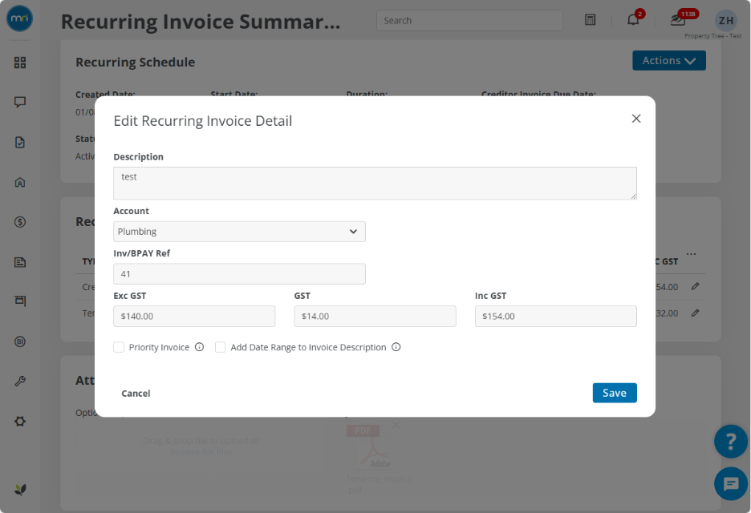Open the calculator icon in header
The image size is (751, 513).
[590, 20]
